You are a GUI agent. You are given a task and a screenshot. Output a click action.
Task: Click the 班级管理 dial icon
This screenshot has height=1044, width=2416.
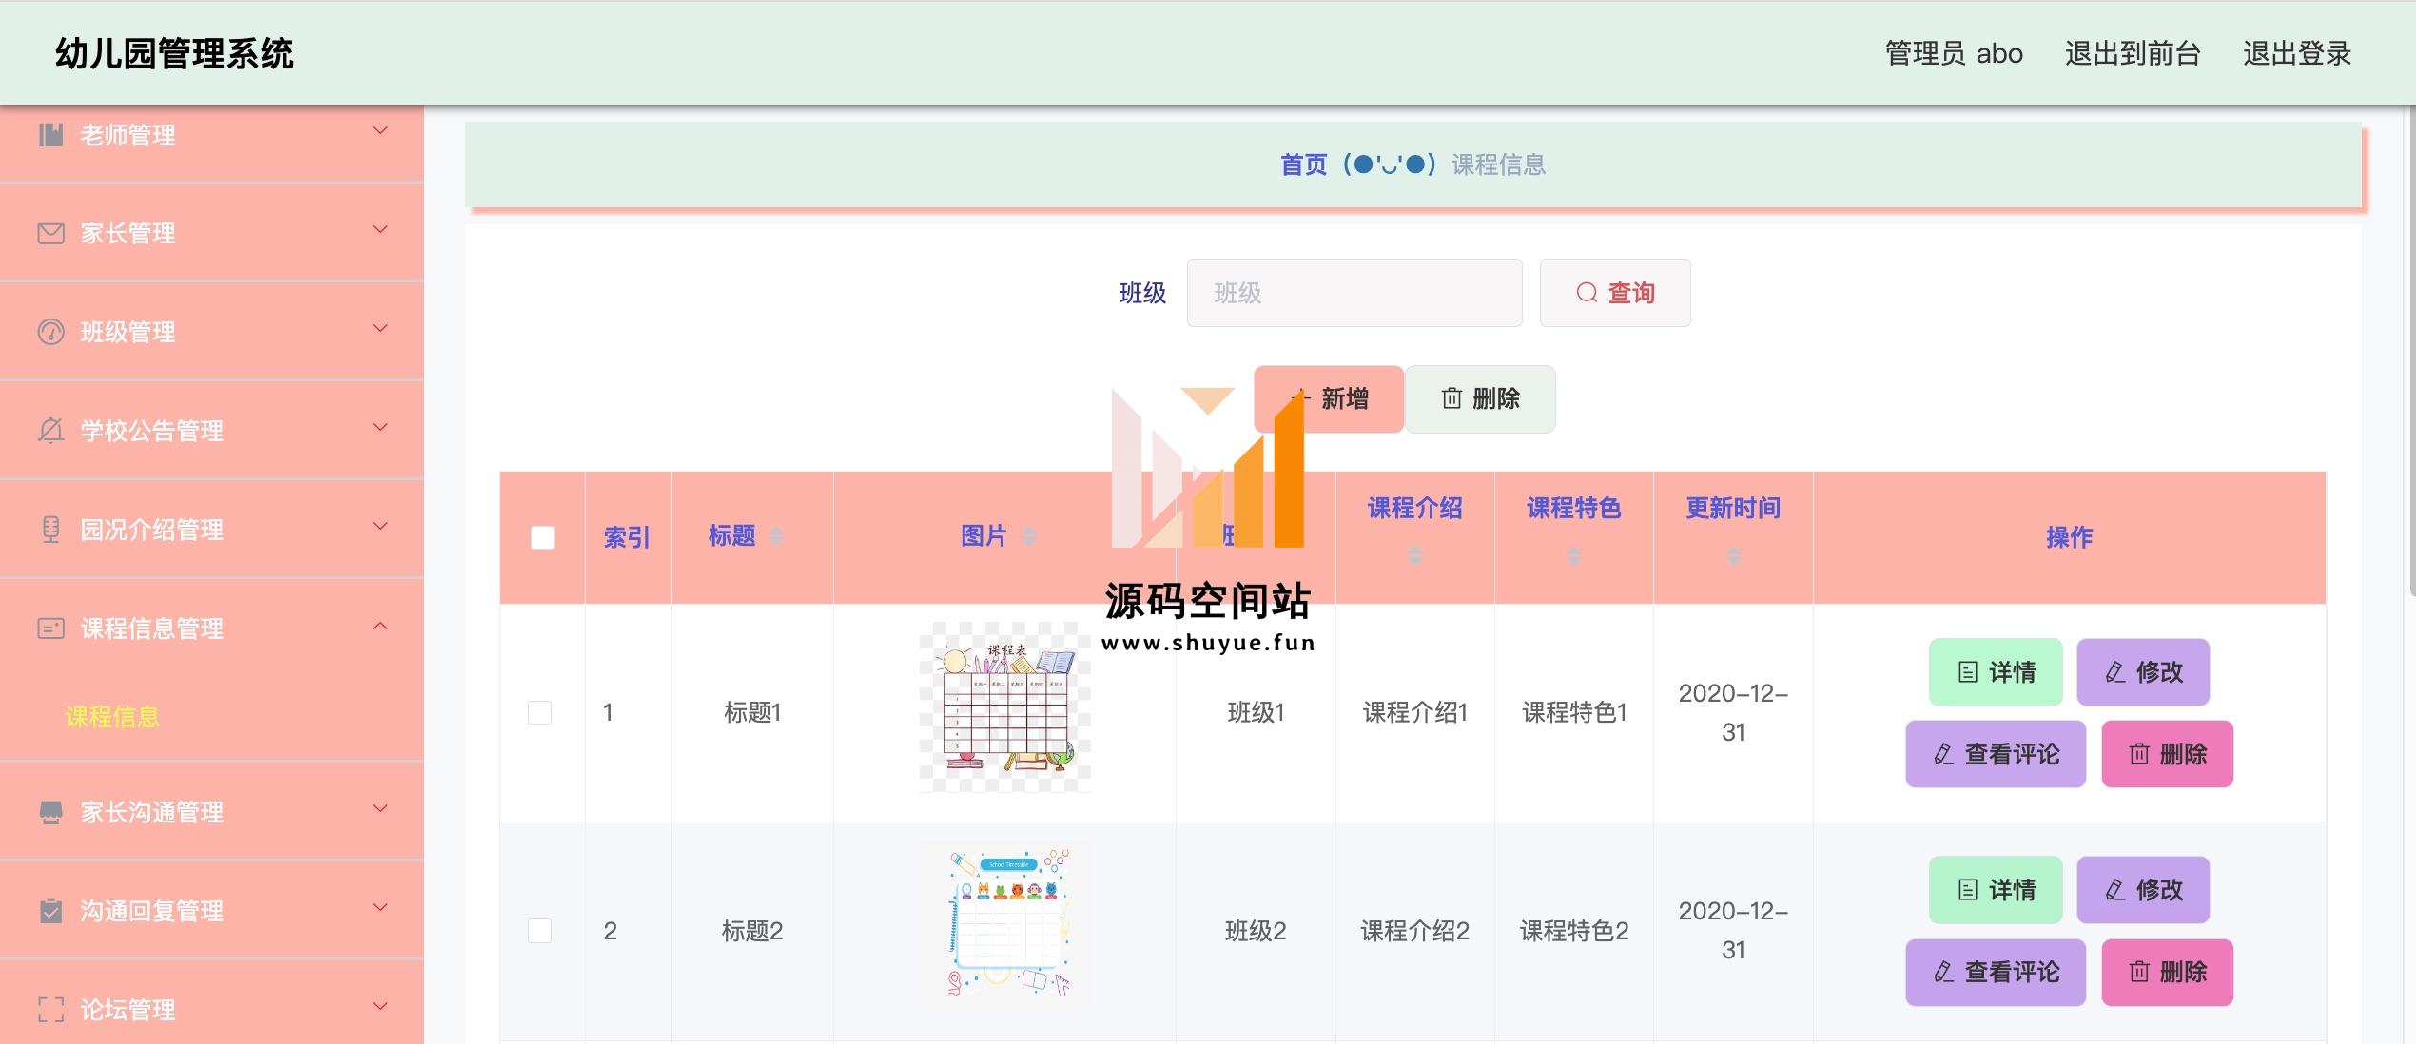pos(50,332)
